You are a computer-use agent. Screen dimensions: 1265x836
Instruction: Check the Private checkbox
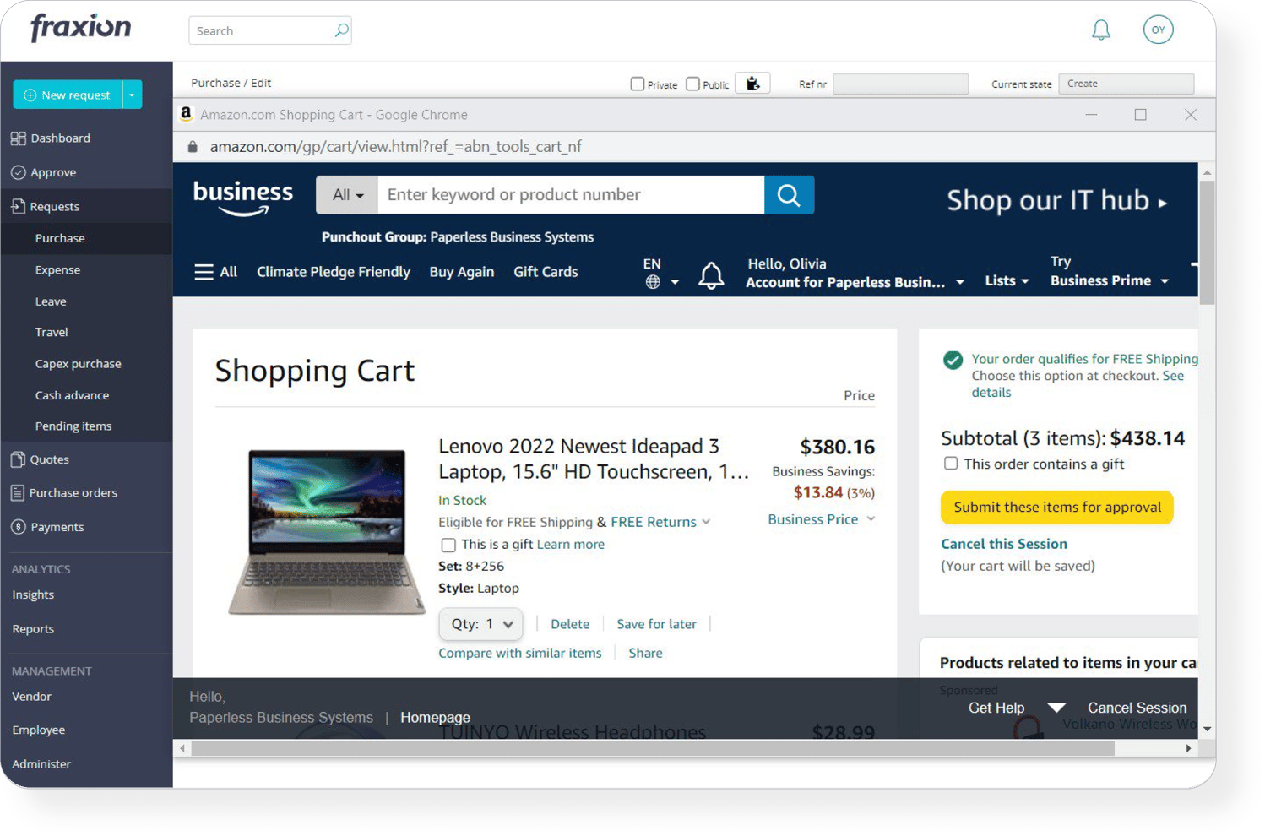click(637, 84)
